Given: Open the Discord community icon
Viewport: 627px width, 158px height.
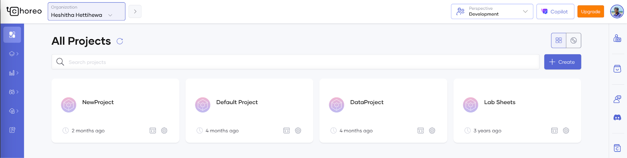Looking at the screenshot, I should [617, 118].
